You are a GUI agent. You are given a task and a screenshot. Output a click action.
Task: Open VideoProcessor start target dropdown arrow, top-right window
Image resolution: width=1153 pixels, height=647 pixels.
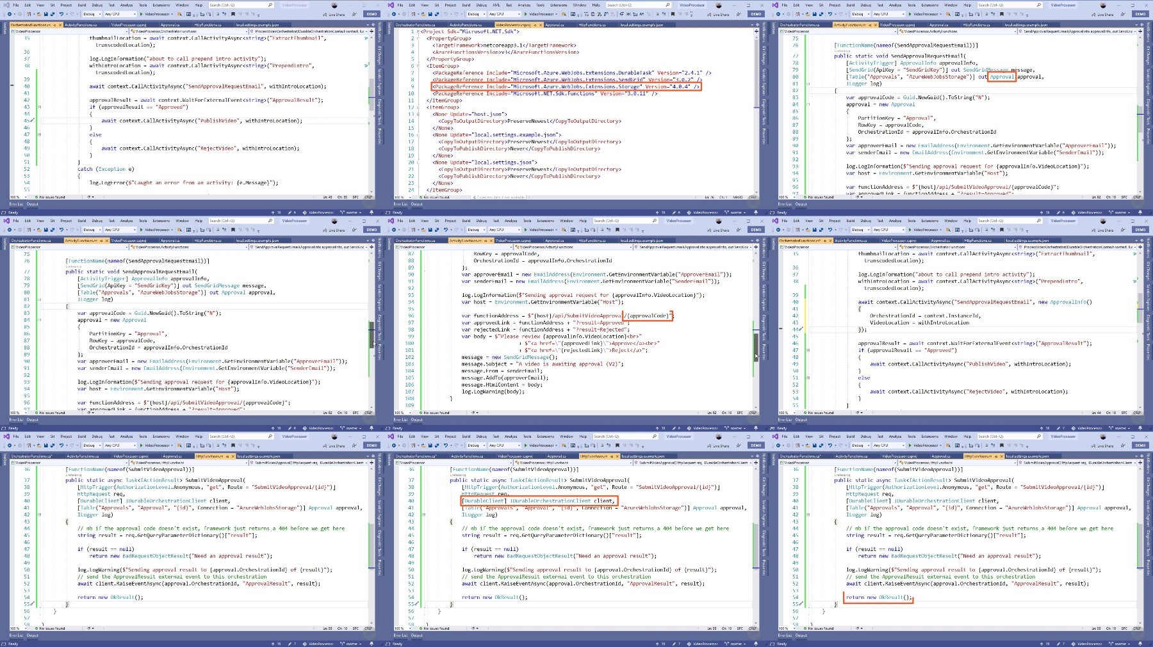(x=940, y=14)
